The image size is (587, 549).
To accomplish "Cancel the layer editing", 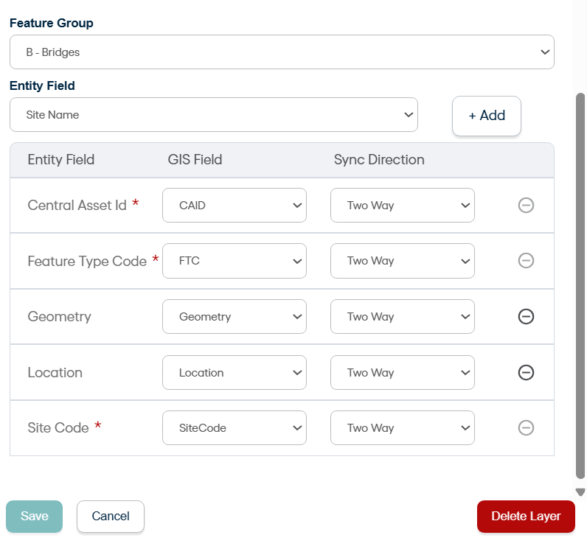I will [x=111, y=516].
